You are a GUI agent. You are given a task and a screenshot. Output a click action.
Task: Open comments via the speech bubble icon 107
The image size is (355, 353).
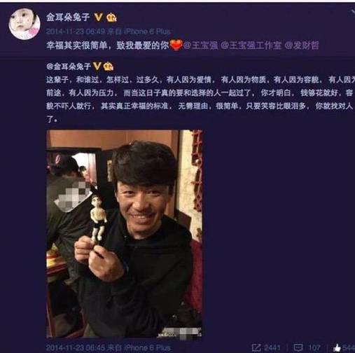pyautogui.click(x=298, y=347)
